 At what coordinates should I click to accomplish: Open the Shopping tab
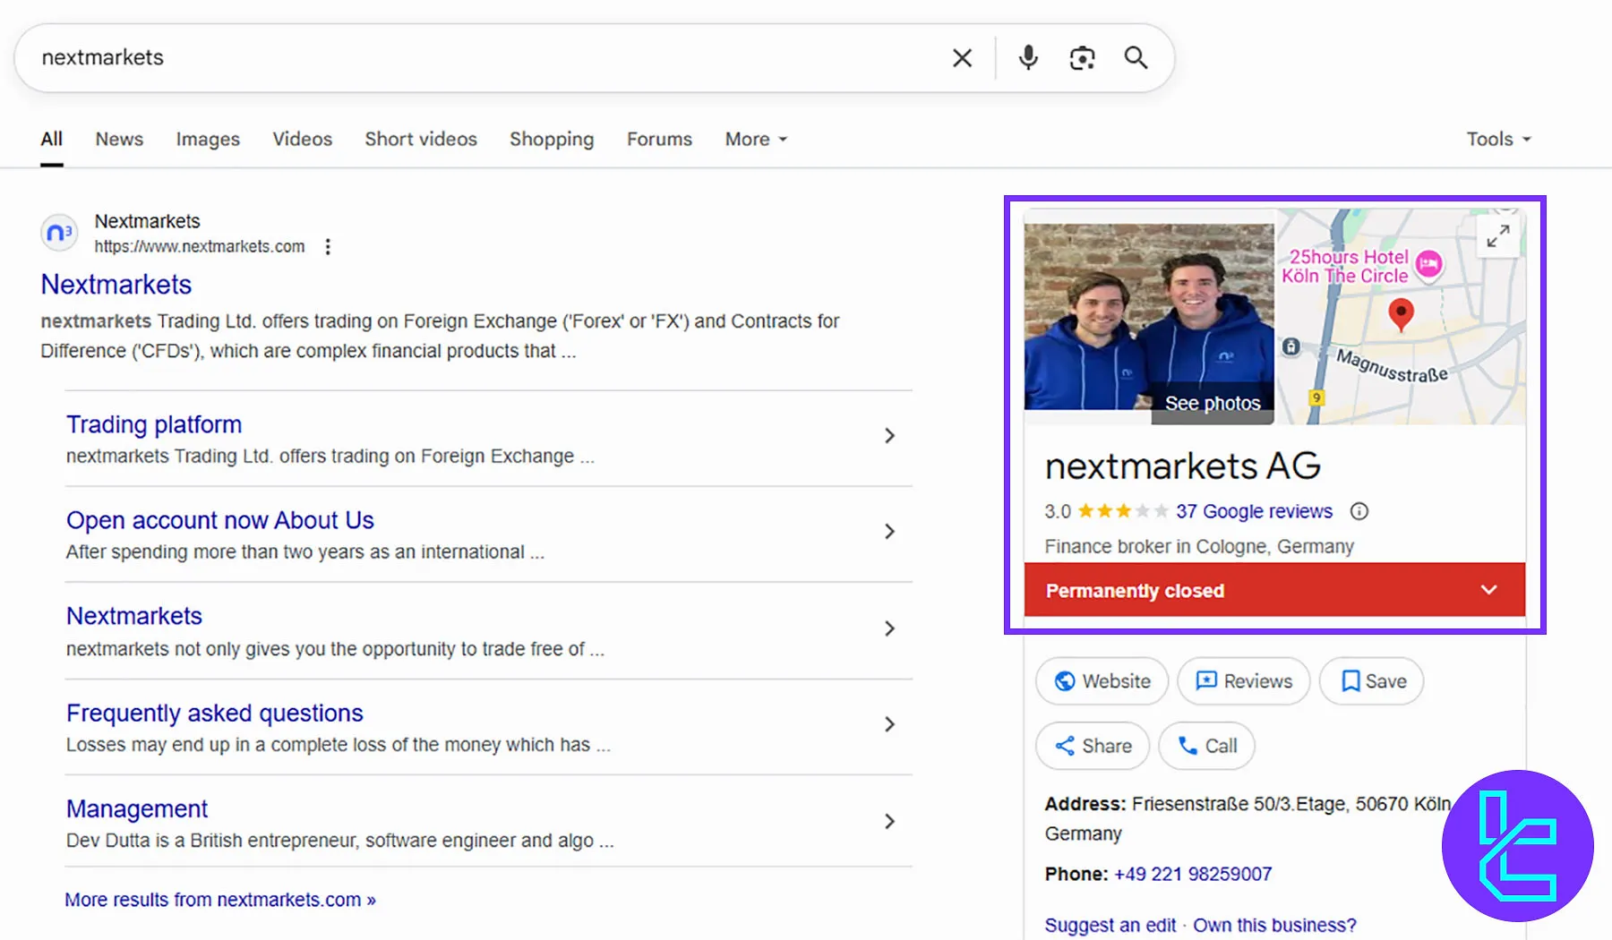[x=552, y=140]
